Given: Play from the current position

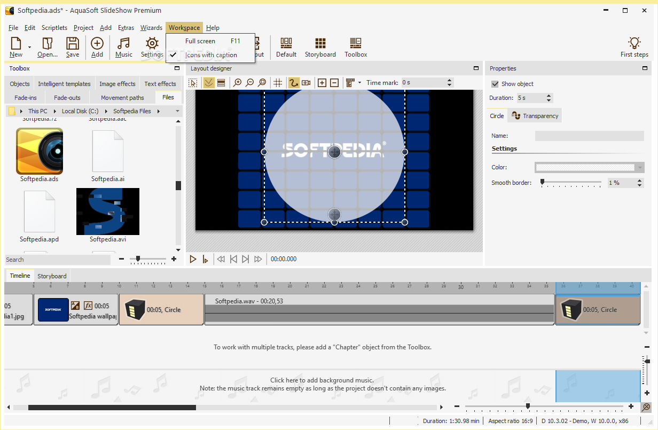Looking at the screenshot, I should [206, 259].
